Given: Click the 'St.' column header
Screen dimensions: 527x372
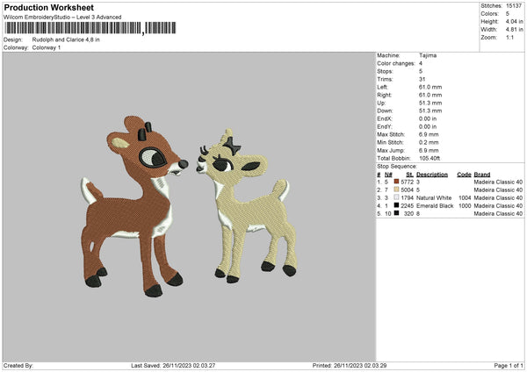Looking at the screenshot, I should click(x=409, y=175).
